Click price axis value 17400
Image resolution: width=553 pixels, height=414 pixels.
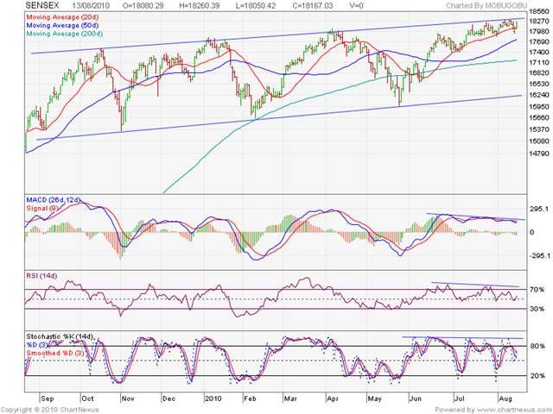pos(538,52)
